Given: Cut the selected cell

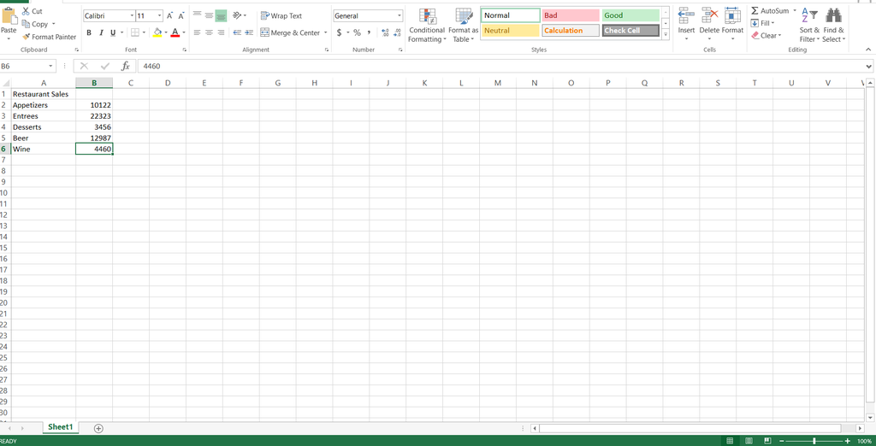Looking at the screenshot, I should 32,11.
